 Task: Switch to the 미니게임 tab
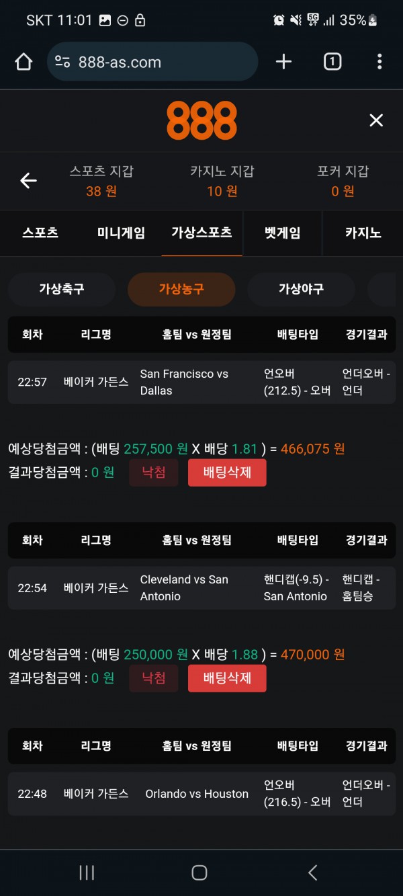tap(121, 233)
